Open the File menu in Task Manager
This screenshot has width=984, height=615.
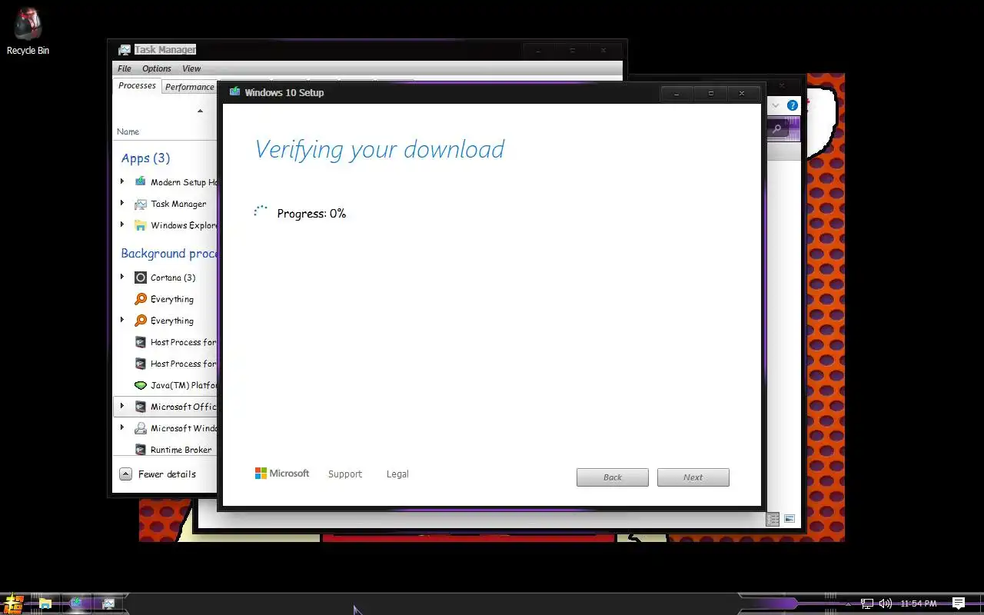[x=125, y=68]
